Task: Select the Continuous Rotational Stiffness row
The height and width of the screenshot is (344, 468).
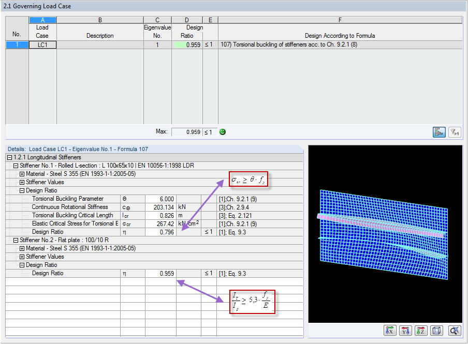Action: pyautogui.click(x=154, y=207)
